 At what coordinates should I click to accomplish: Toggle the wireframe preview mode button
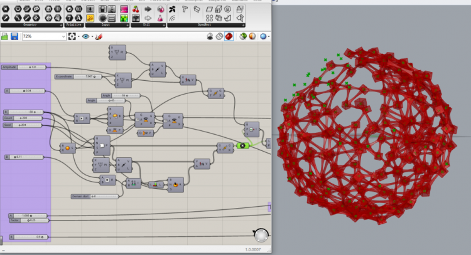coord(219,36)
